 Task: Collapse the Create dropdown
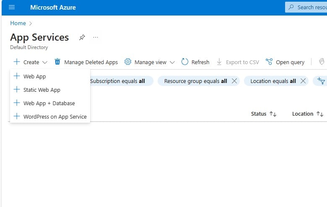point(31,62)
